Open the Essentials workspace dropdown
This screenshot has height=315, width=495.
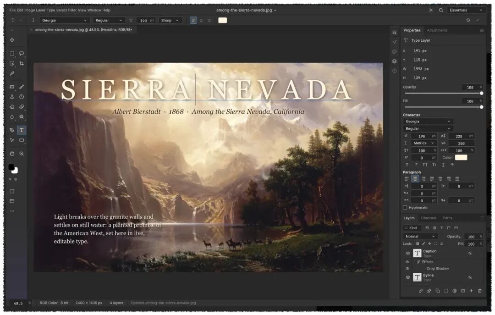click(466, 10)
